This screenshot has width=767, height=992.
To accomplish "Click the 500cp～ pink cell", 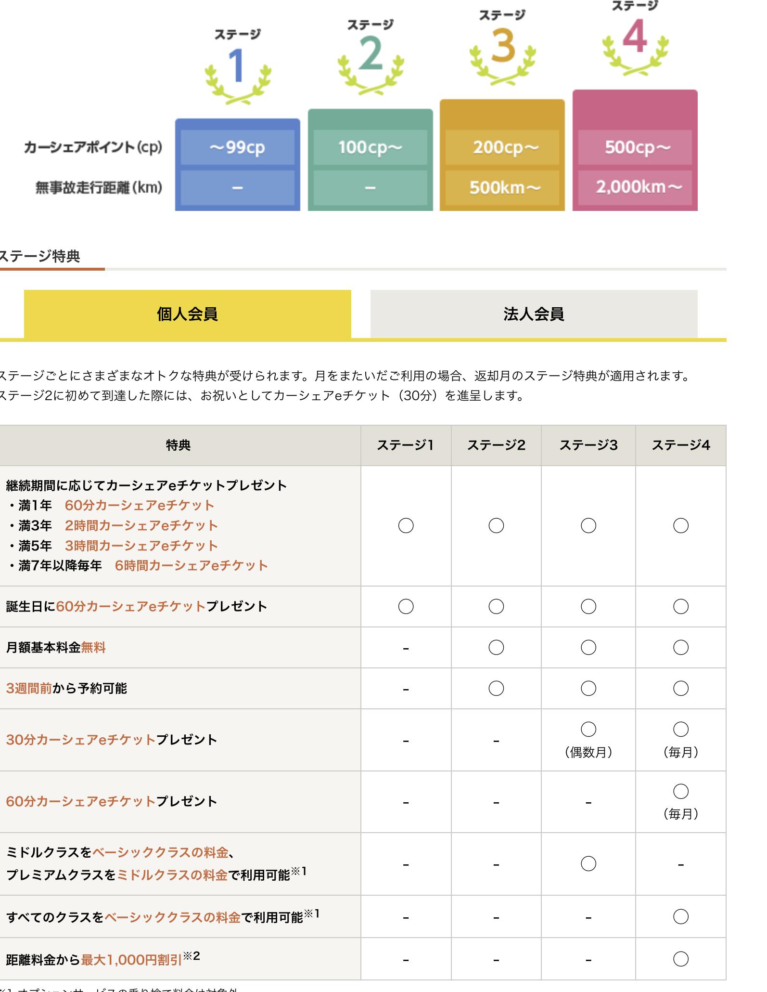I will (635, 147).
